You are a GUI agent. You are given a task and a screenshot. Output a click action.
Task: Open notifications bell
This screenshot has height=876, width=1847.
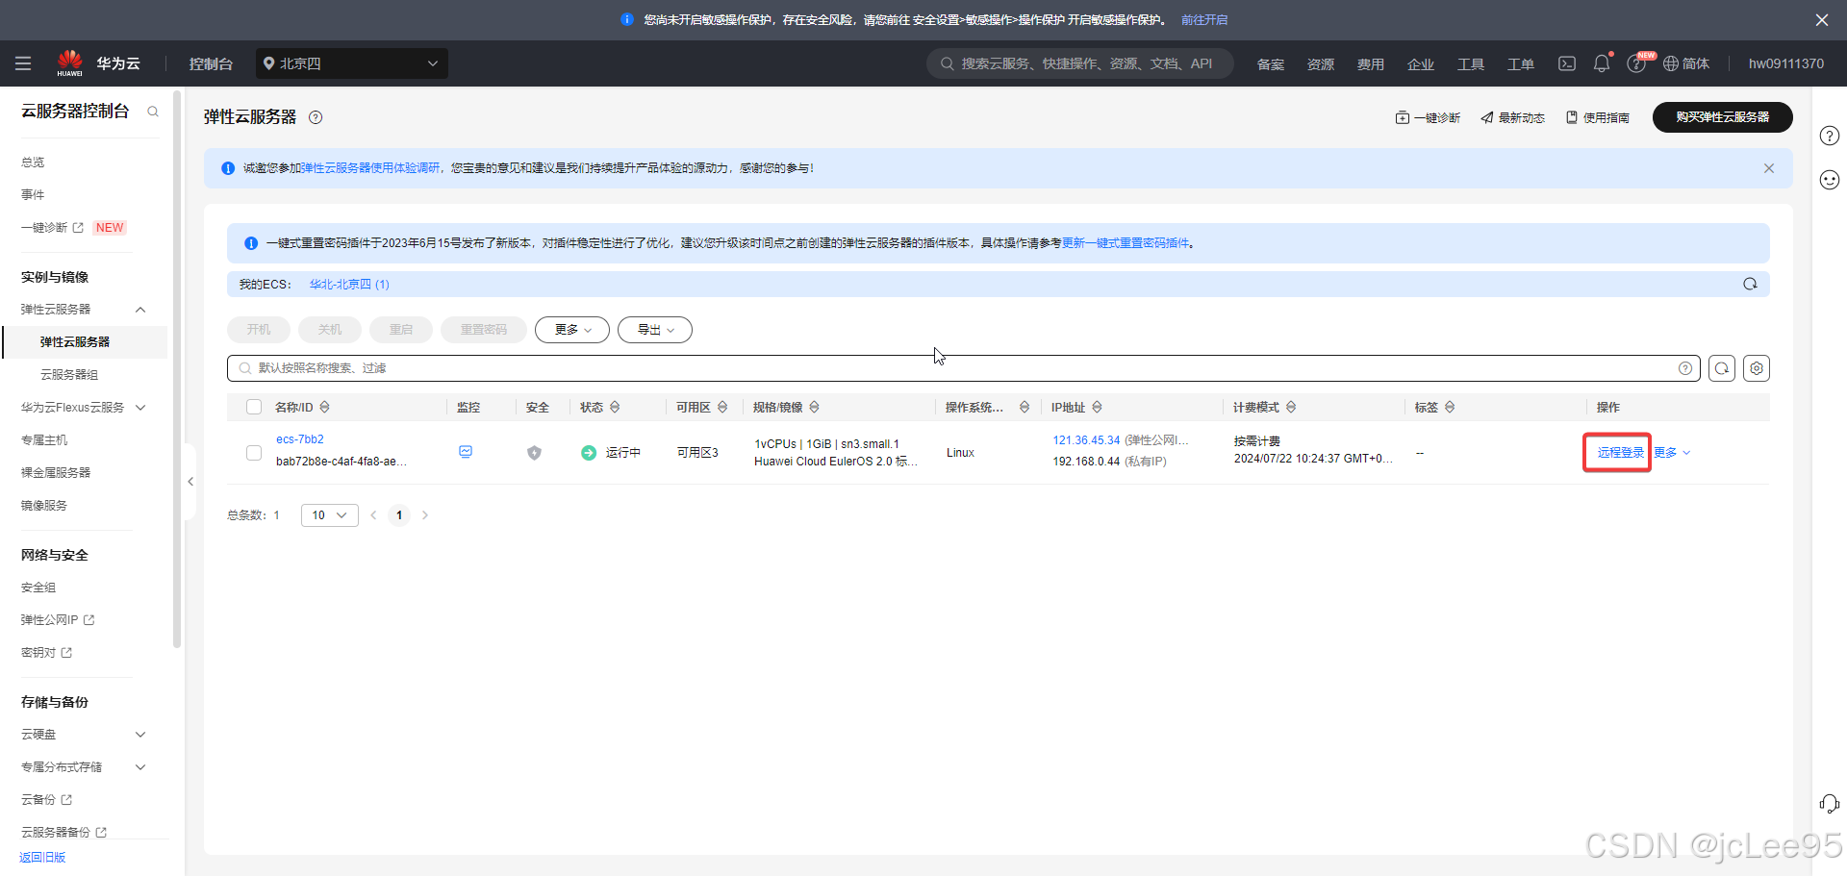coord(1602,63)
